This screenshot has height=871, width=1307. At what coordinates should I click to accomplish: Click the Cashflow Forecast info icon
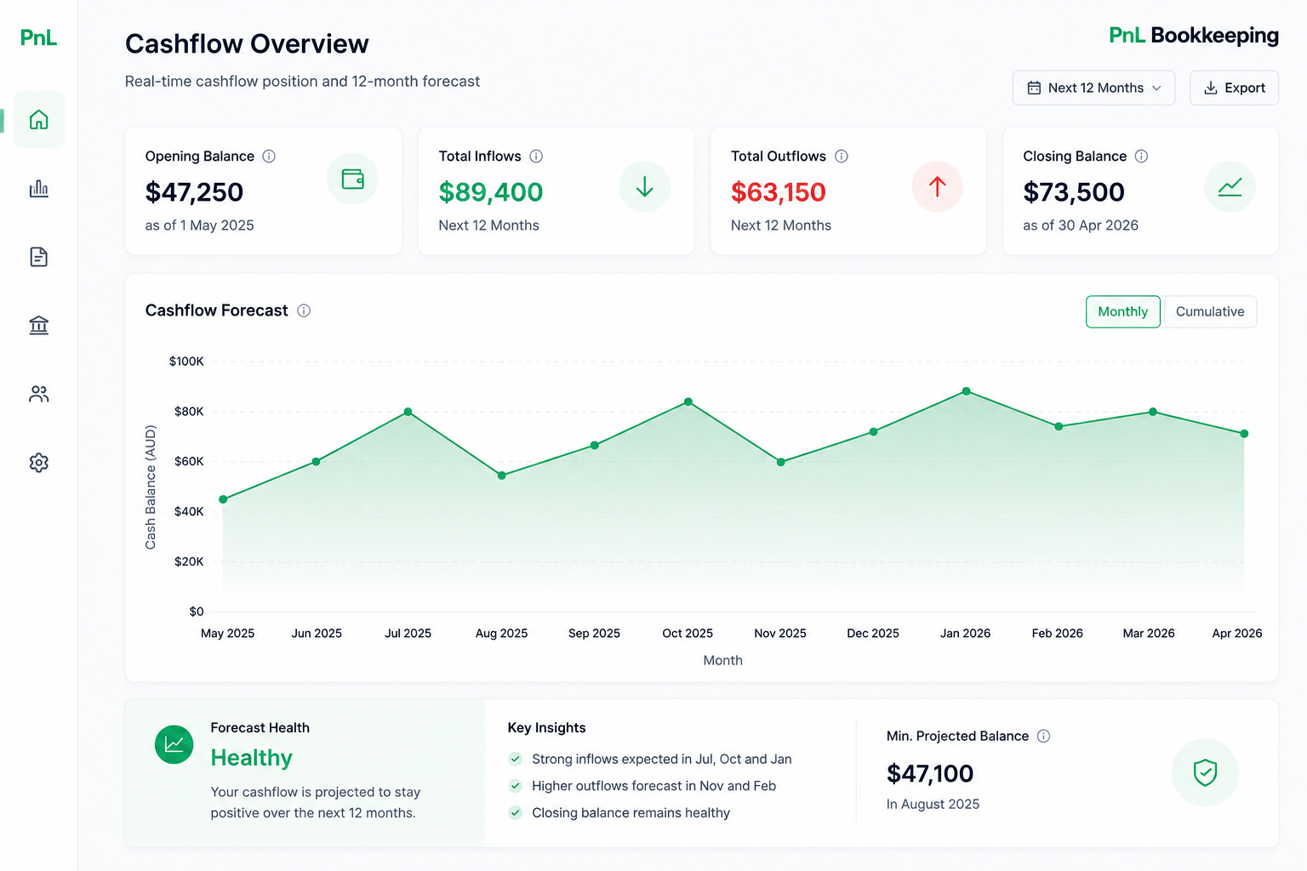click(304, 310)
